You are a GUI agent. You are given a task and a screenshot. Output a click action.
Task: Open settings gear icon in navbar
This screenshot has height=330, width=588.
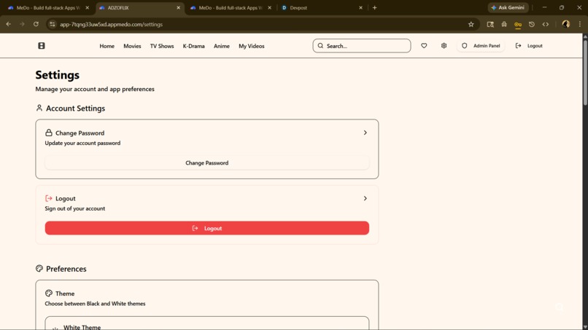click(x=444, y=46)
